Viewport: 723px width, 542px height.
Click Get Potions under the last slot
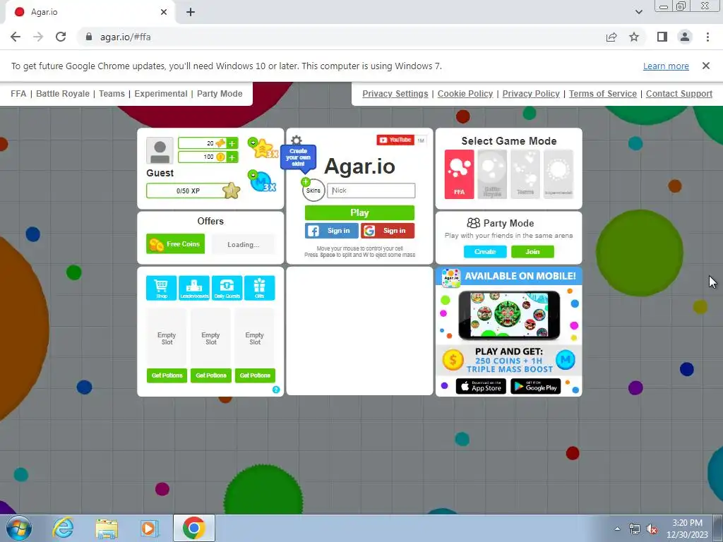[255, 375]
